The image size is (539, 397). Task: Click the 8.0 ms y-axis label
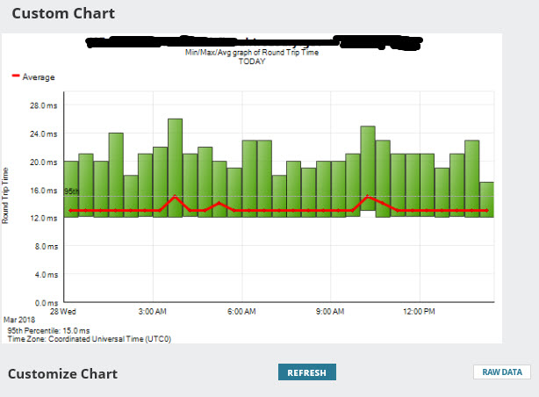(46, 246)
